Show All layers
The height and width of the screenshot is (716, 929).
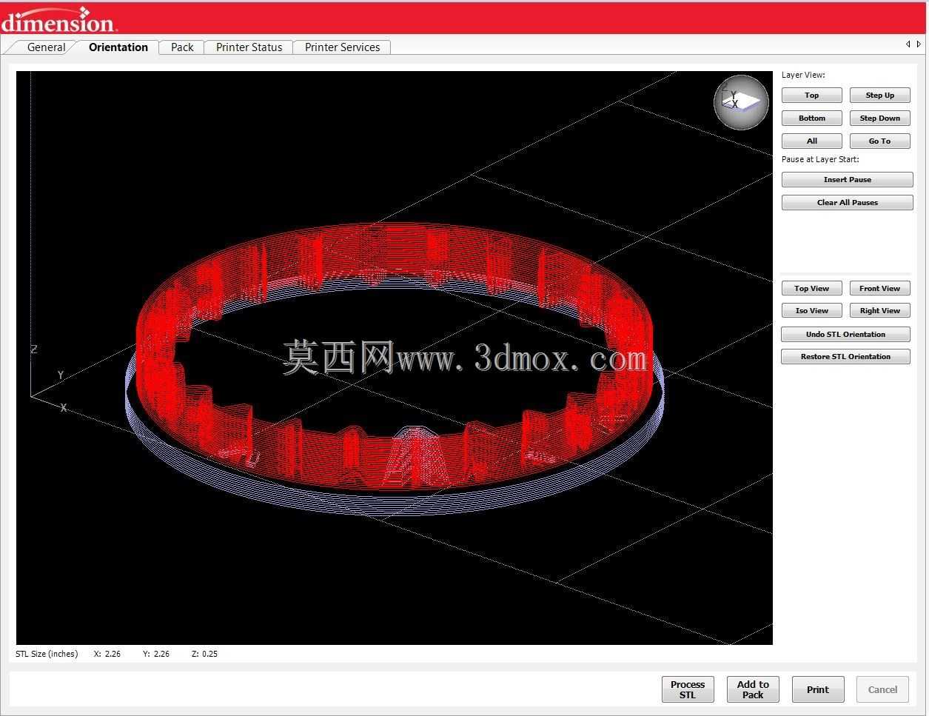point(812,141)
